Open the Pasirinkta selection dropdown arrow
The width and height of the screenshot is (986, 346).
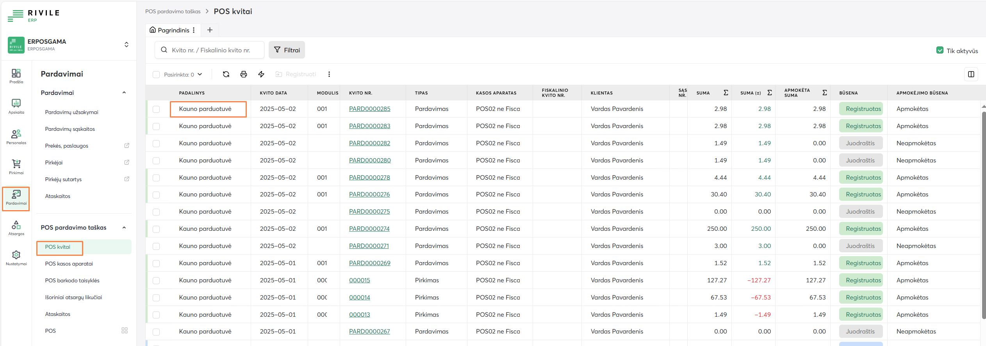click(200, 74)
